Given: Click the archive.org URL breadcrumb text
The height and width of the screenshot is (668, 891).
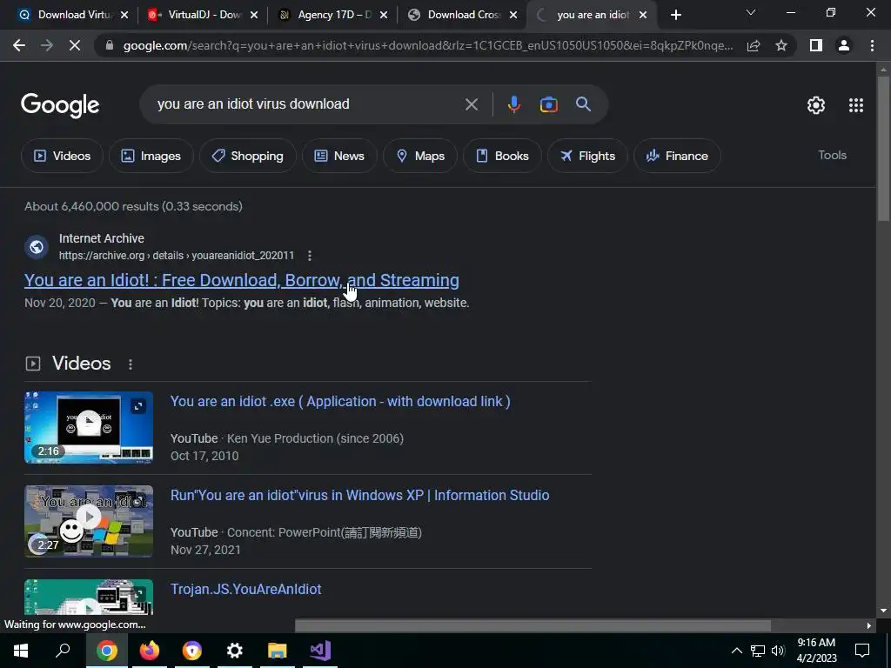Looking at the screenshot, I should (177, 256).
